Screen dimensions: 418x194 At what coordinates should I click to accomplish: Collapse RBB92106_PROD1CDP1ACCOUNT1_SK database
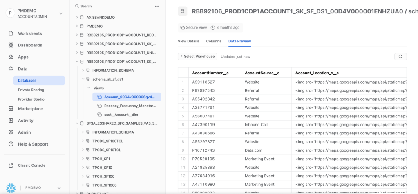pyautogui.click(x=77, y=62)
